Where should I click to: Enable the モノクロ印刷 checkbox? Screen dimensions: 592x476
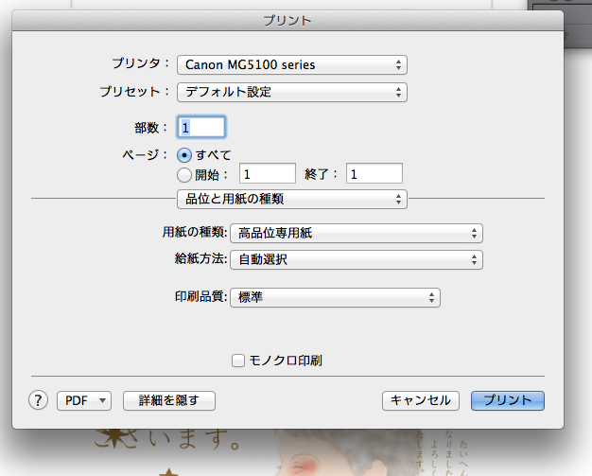click(x=238, y=361)
